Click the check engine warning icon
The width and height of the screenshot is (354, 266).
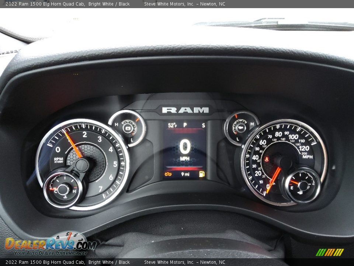click(x=168, y=174)
